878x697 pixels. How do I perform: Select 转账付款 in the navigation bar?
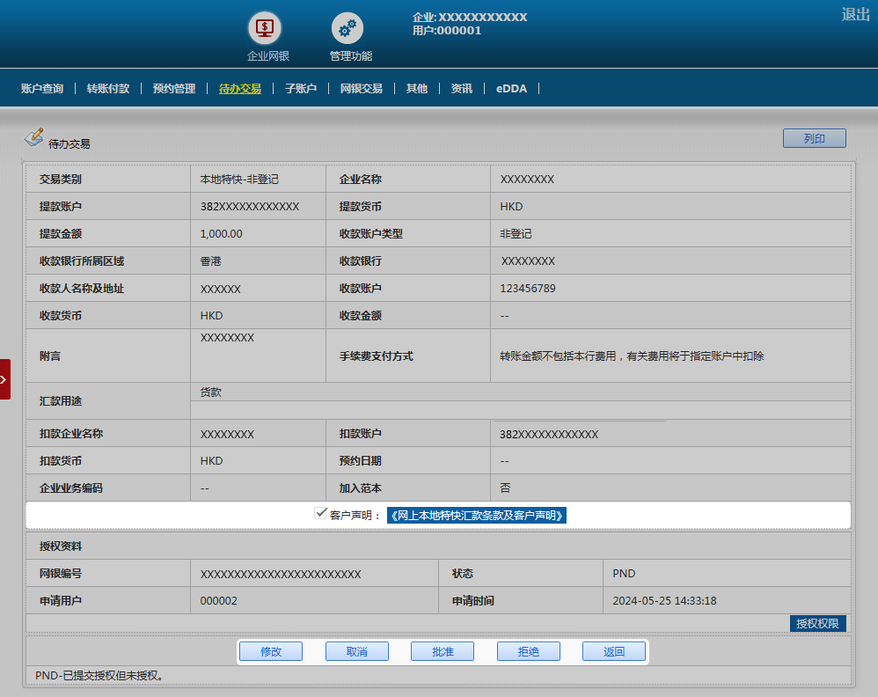click(108, 89)
